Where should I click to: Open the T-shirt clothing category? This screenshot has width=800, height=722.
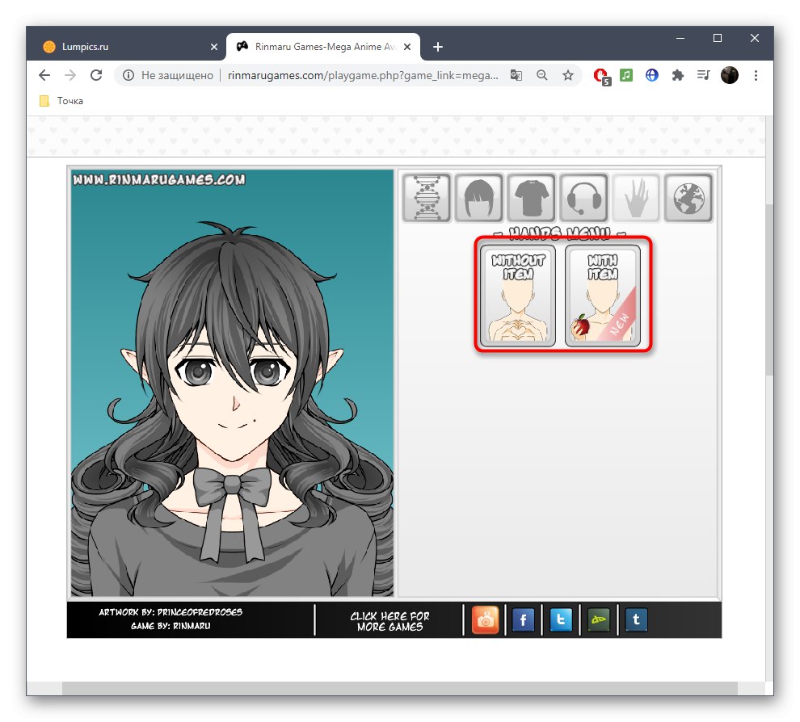coord(532,198)
